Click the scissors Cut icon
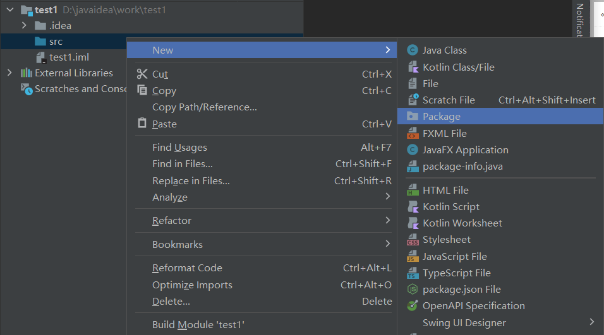The height and width of the screenshot is (335, 604). (142, 74)
